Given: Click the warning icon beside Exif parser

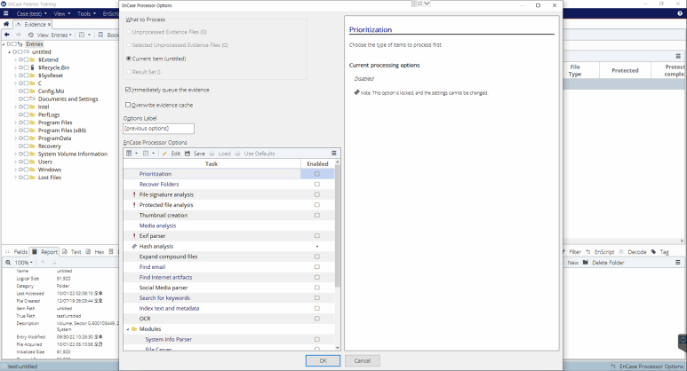Looking at the screenshot, I should (x=134, y=236).
